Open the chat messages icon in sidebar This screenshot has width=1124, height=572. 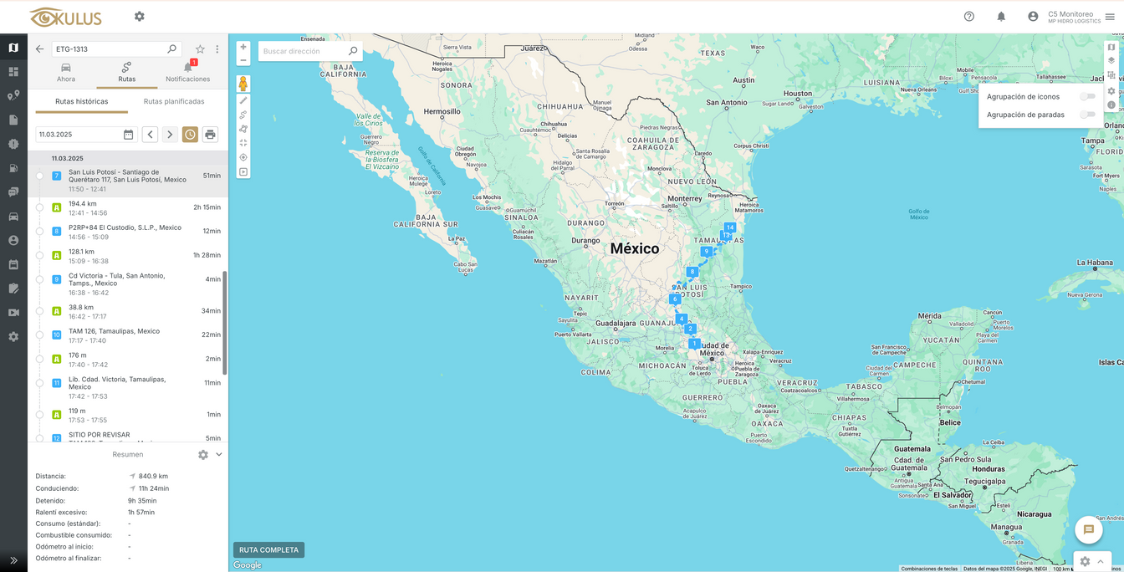13,192
